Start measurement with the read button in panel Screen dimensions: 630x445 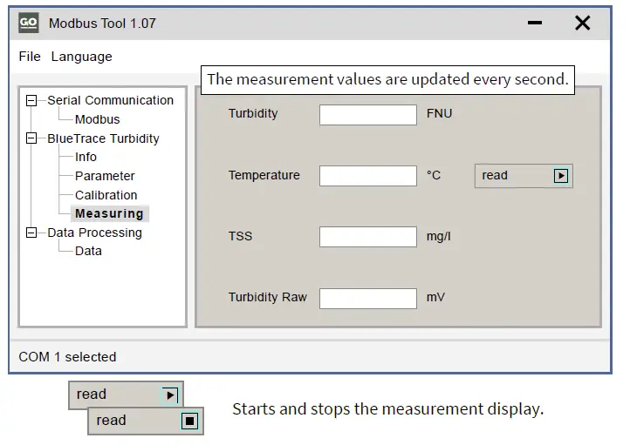coord(524,176)
